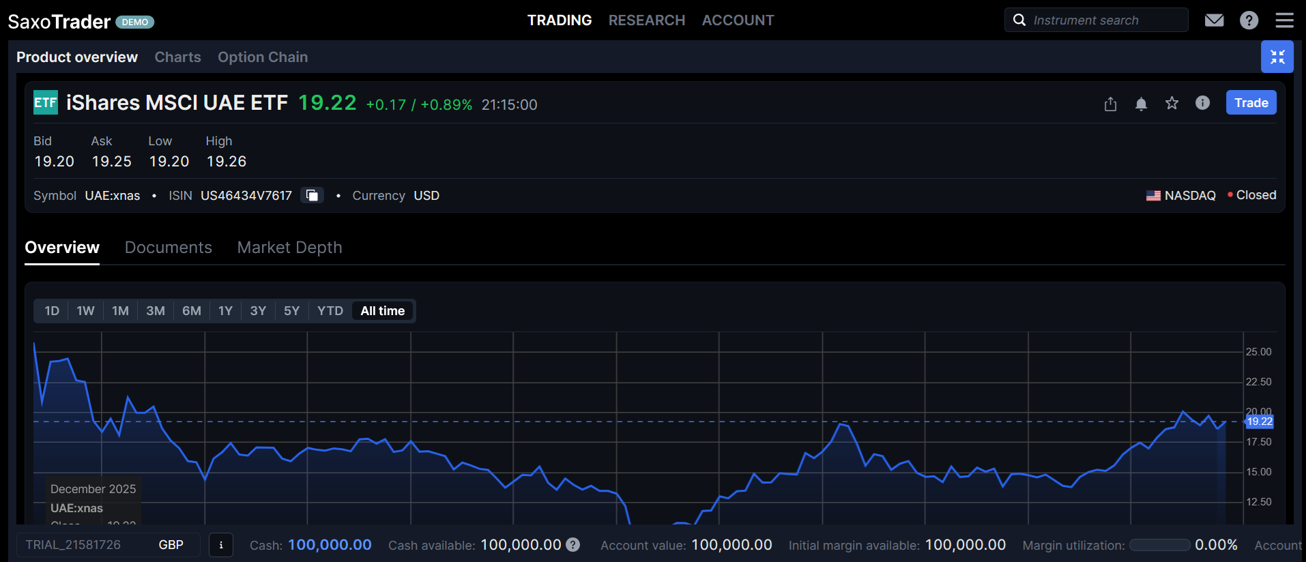Switch to Charts tab
The width and height of the screenshot is (1306, 562).
178,57
